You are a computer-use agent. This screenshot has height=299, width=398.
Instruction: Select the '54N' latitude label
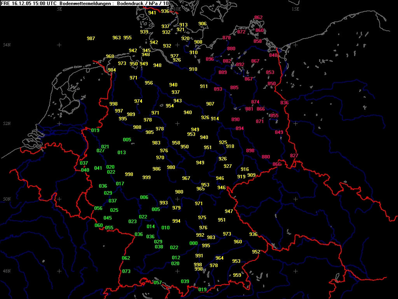7,45
